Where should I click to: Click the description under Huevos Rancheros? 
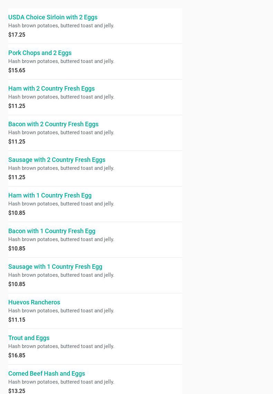(61, 311)
